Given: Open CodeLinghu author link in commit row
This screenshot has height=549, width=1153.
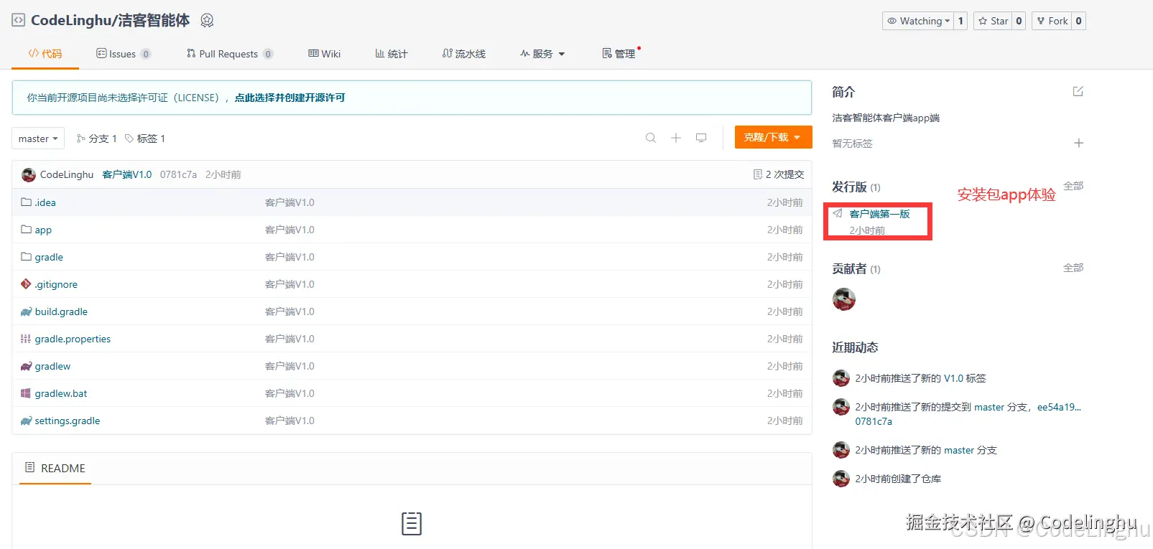Looking at the screenshot, I should pyautogui.click(x=67, y=174).
